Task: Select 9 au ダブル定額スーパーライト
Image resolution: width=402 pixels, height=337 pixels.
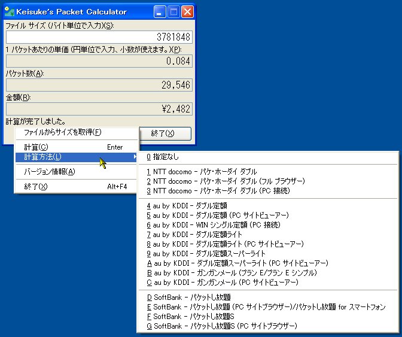Action: click(x=268, y=254)
